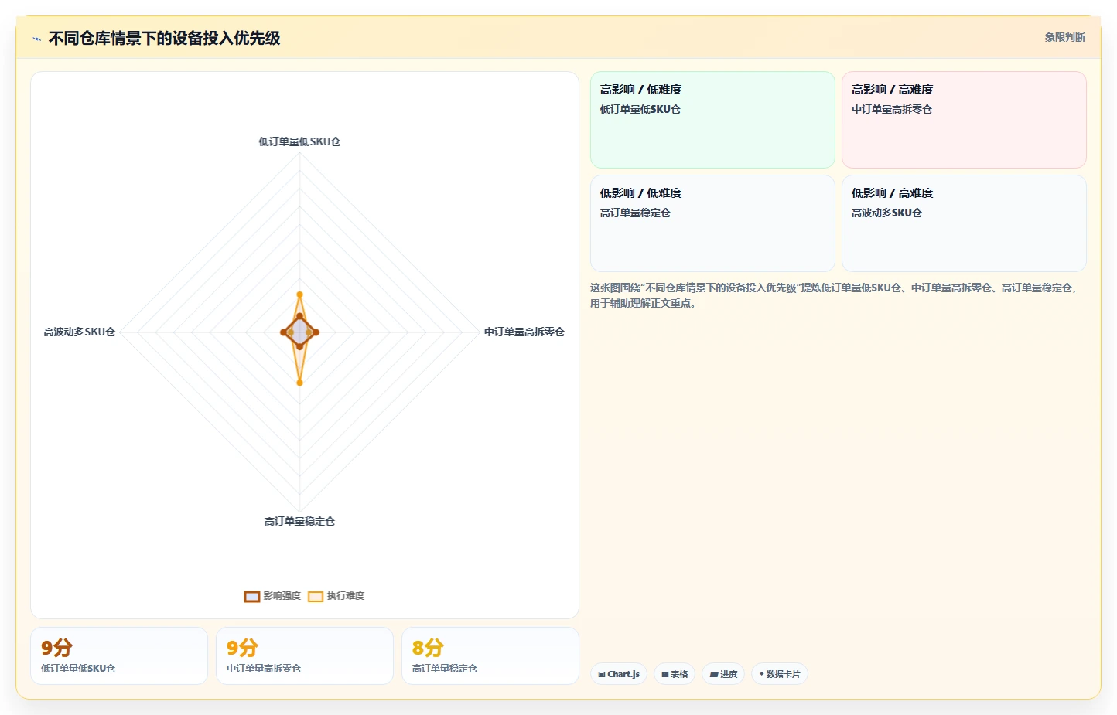Image resolution: width=1117 pixels, height=715 pixels.
Task: Click radar axis label 中订单量高拆零仓
Action: click(524, 332)
